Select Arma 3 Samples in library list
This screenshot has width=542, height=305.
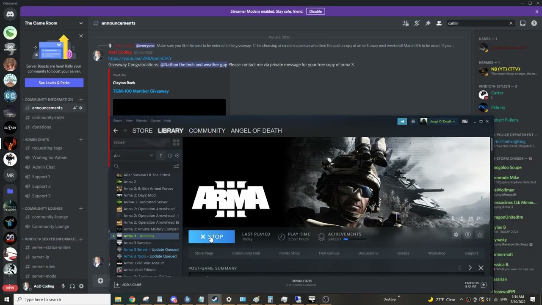pyautogui.click(x=137, y=243)
